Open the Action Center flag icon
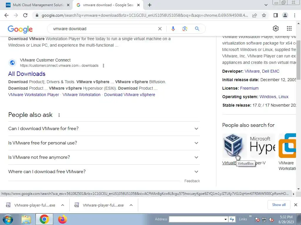Viewport: 301px width, 225px height. [x=257, y=219]
